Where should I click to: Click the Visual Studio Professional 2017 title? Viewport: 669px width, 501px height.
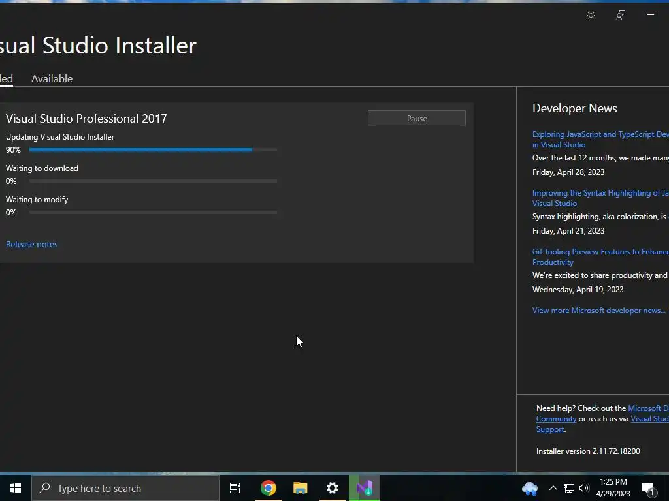[x=87, y=118]
